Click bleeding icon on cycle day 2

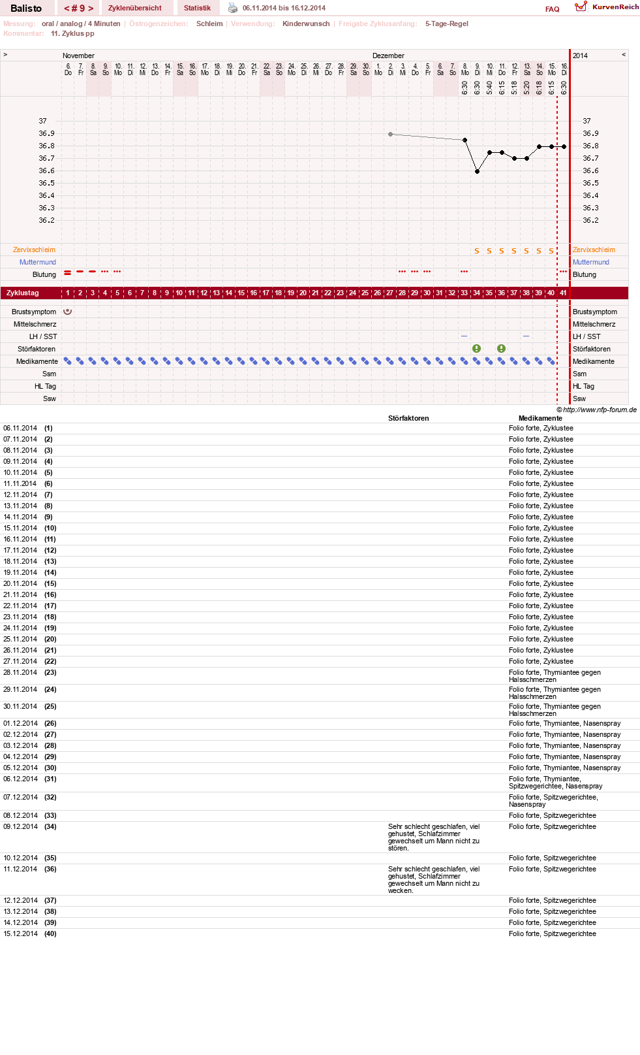80,271
